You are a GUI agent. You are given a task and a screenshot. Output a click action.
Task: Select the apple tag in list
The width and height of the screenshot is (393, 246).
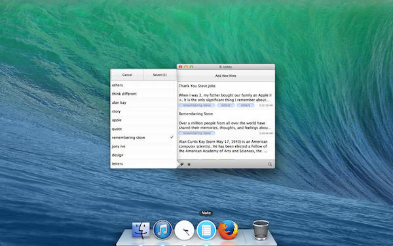(x=143, y=120)
